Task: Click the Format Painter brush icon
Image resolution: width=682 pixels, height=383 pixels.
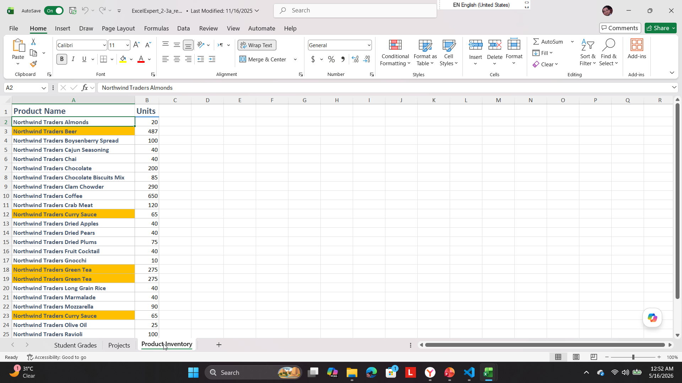Action: coord(33,64)
